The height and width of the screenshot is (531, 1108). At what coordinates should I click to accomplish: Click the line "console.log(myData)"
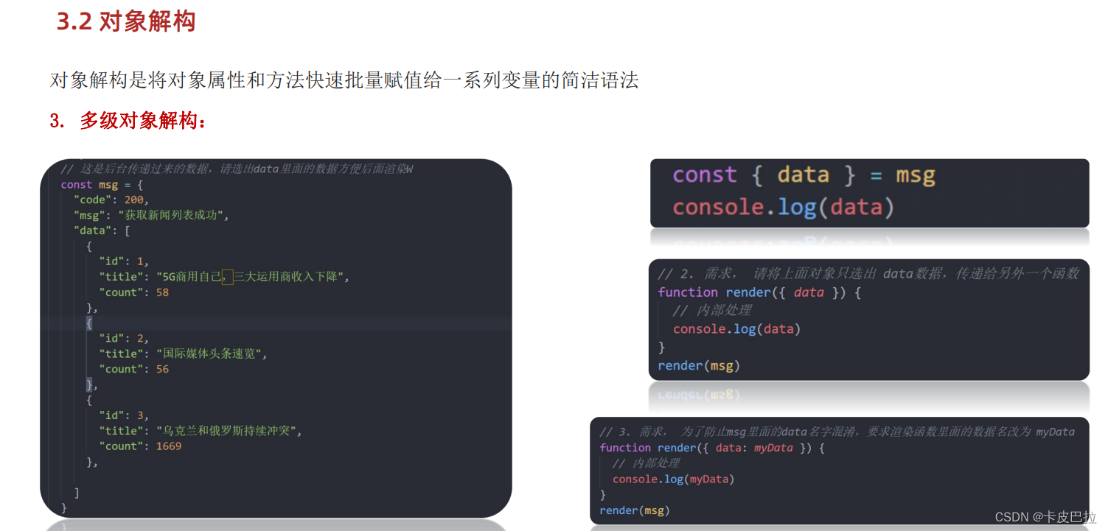pos(673,479)
